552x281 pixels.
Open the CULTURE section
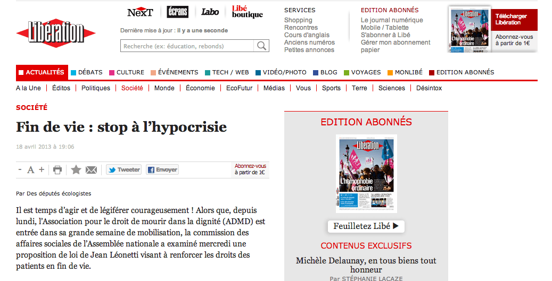127,72
